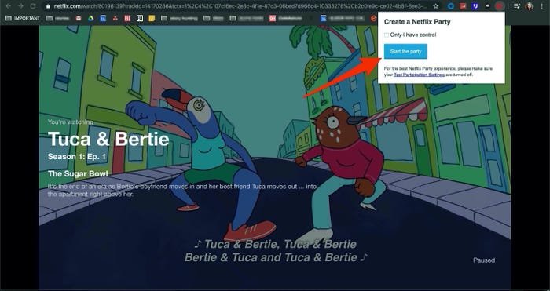Open the red three-dot Asana-style bookmark
Image resolution: width=550 pixels, height=291 pixels.
tap(115, 18)
